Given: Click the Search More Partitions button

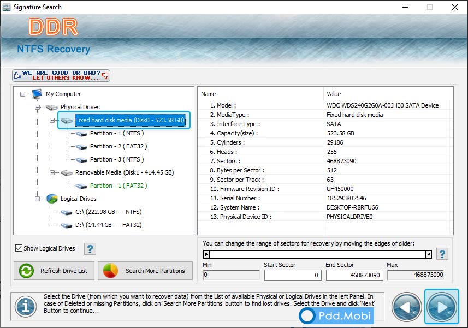Looking at the screenshot, I should (x=145, y=271).
